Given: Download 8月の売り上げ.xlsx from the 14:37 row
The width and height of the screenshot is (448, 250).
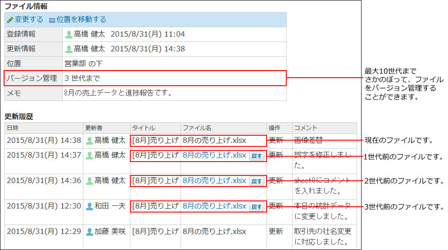Looking at the screenshot, I should tap(214, 155).
